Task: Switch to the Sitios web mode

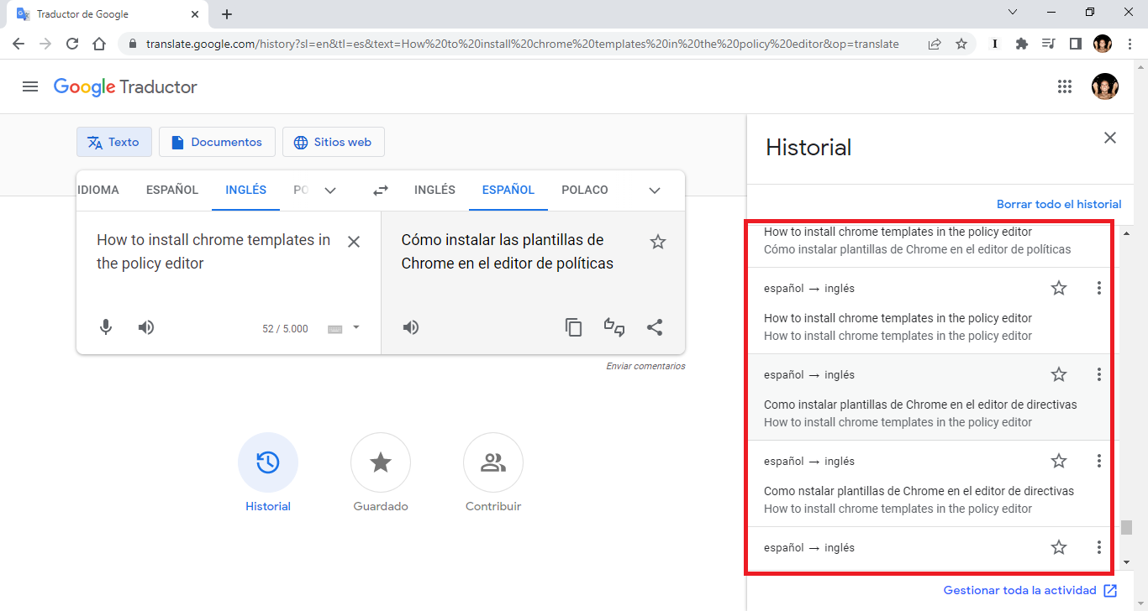Action: [333, 142]
